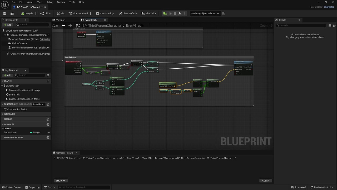Open the Diff dropdown
Image resolution: width=337 pixels, height=190 pixels.
tap(46, 13)
